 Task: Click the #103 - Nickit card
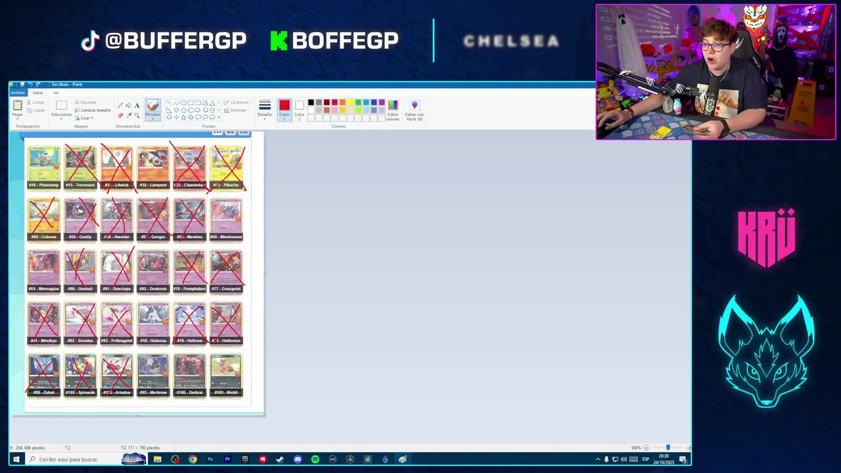pos(226,375)
